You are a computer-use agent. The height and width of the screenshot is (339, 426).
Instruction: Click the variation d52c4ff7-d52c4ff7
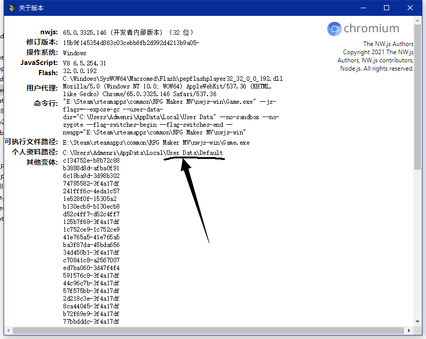(x=91, y=214)
